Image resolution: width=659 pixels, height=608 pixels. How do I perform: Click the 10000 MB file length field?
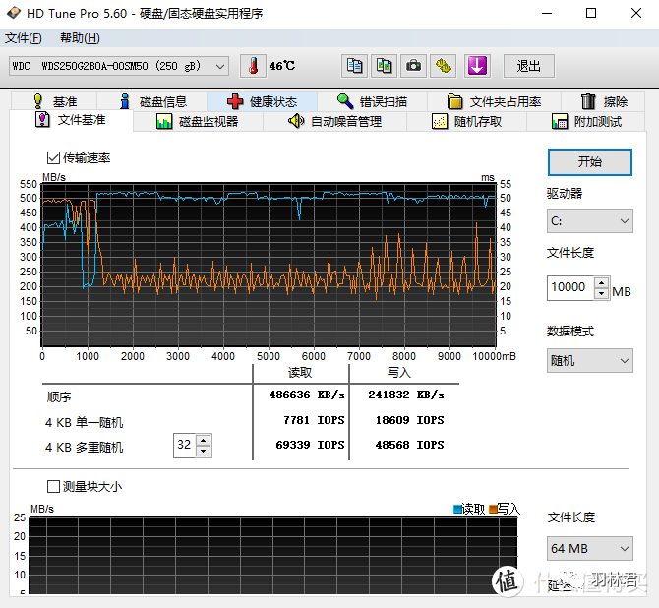[570, 287]
